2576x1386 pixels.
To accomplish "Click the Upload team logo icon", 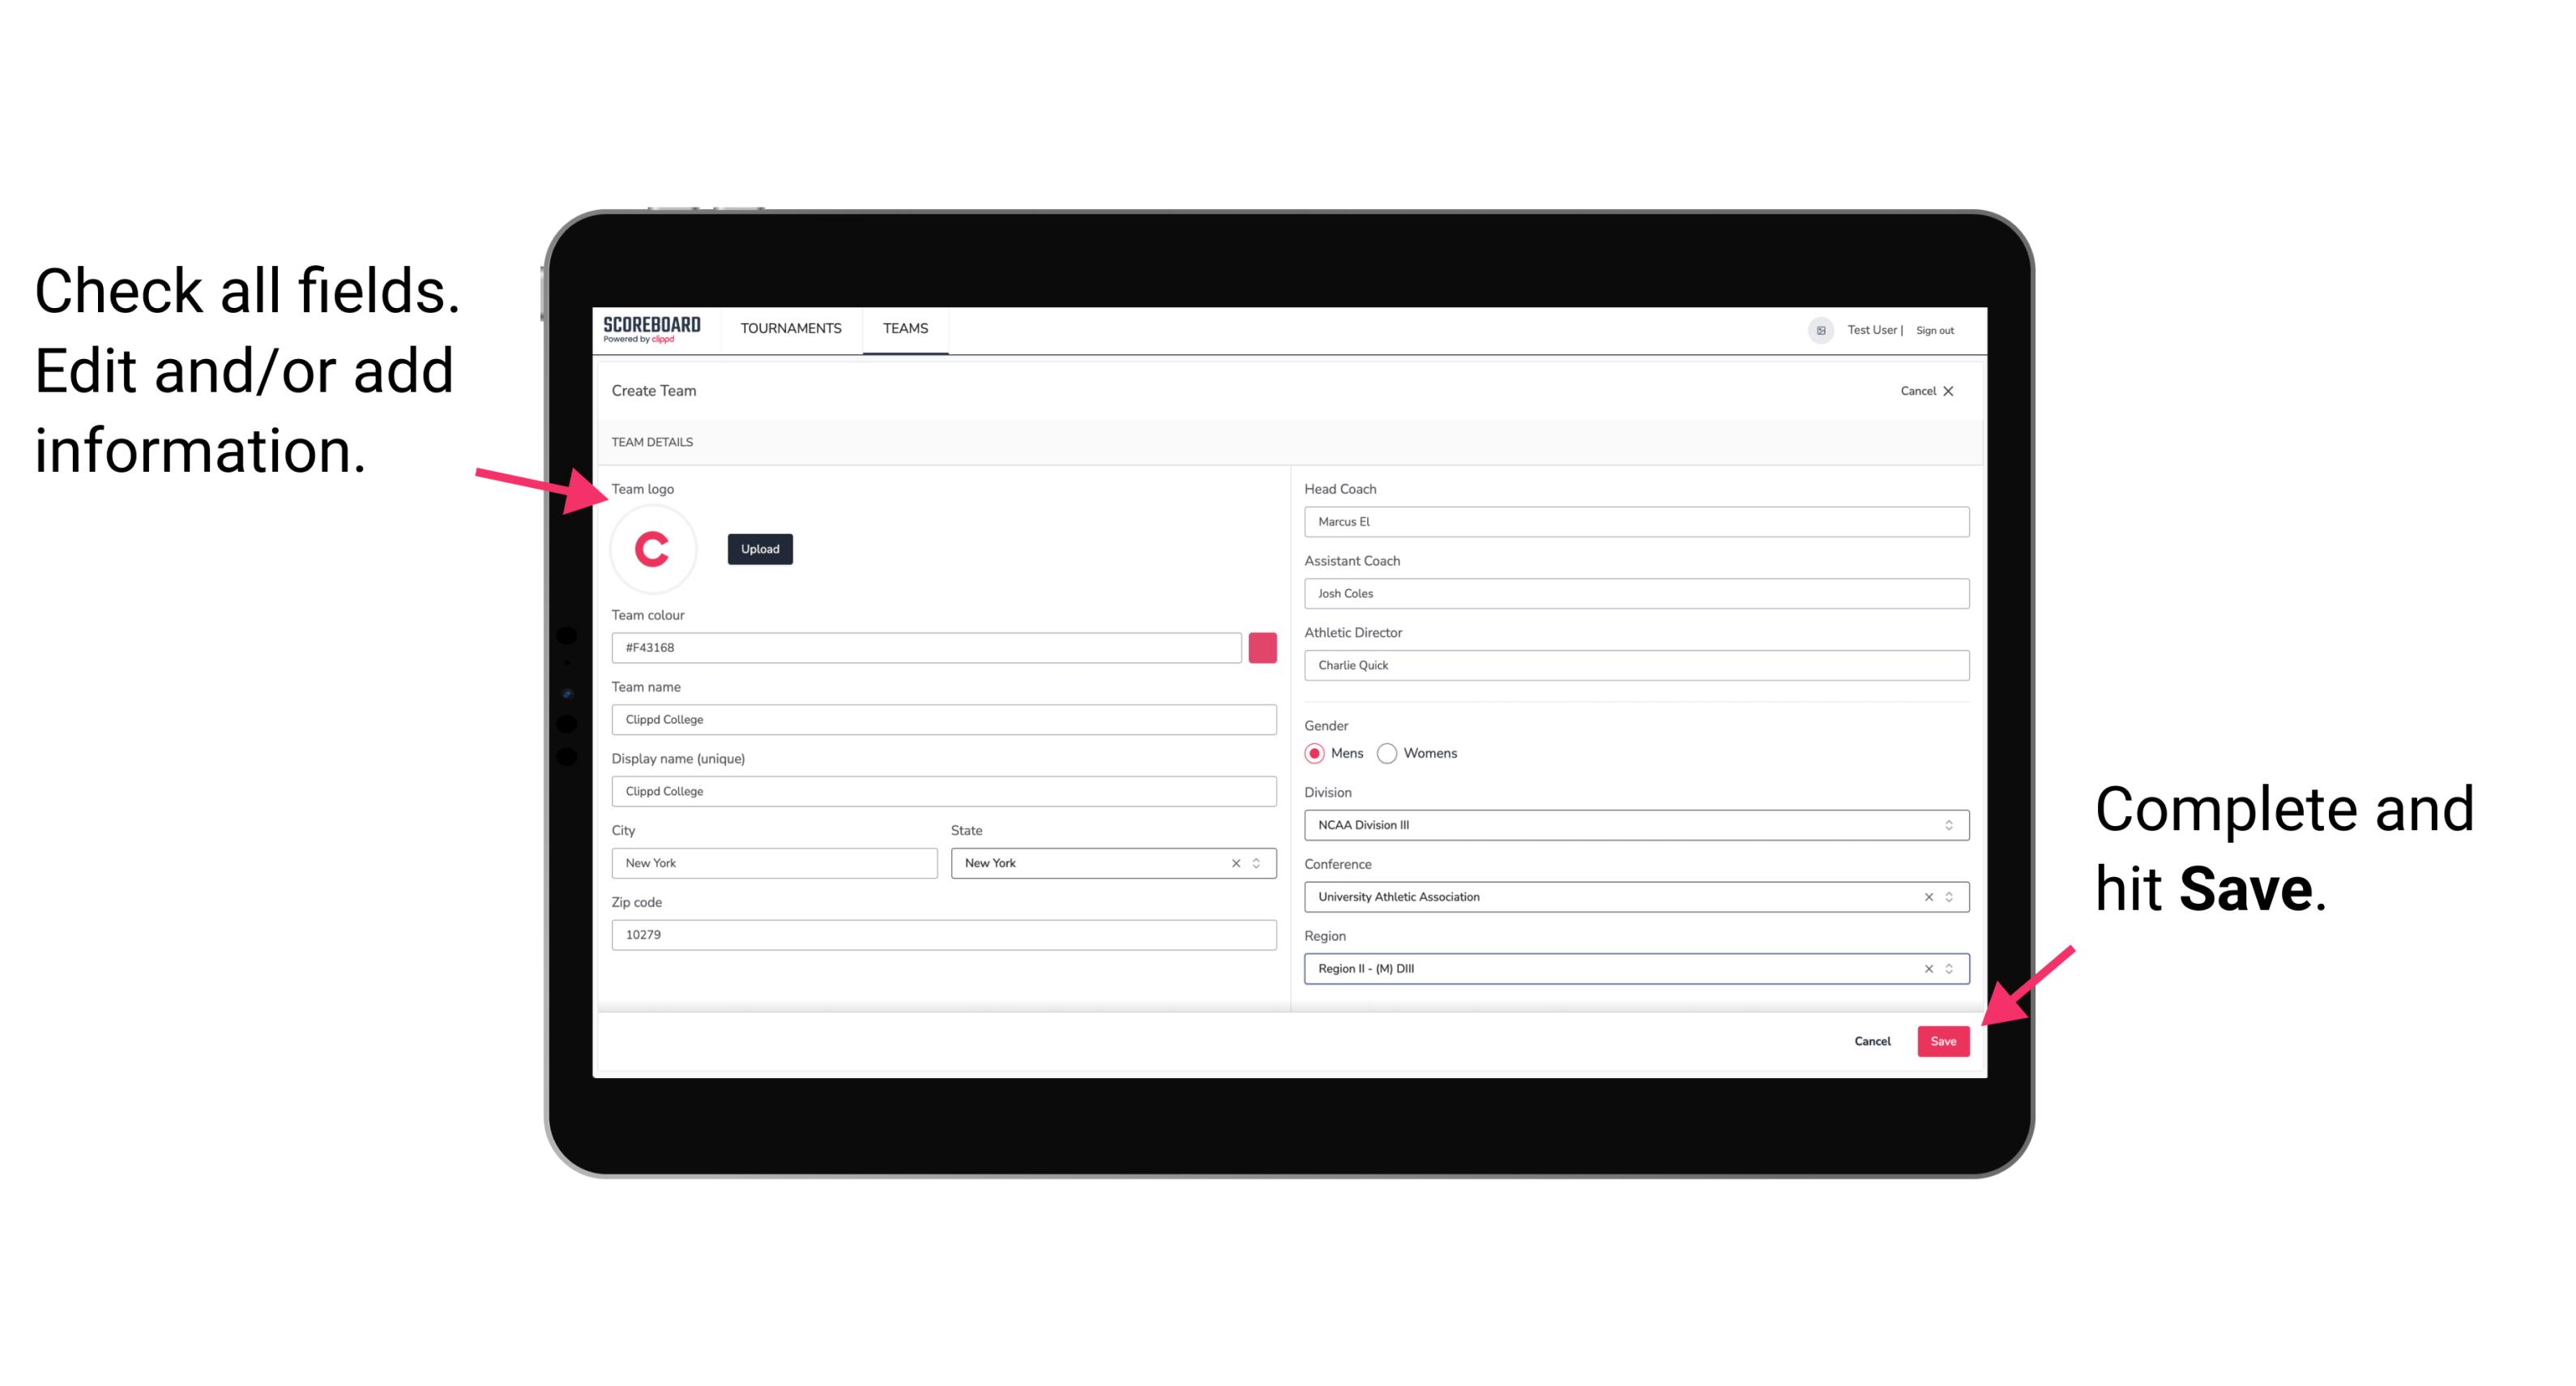I will pyautogui.click(x=759, y=548).
